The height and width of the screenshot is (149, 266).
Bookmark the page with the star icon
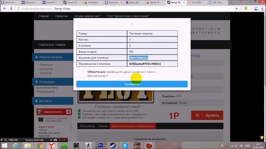coord(236,9)
